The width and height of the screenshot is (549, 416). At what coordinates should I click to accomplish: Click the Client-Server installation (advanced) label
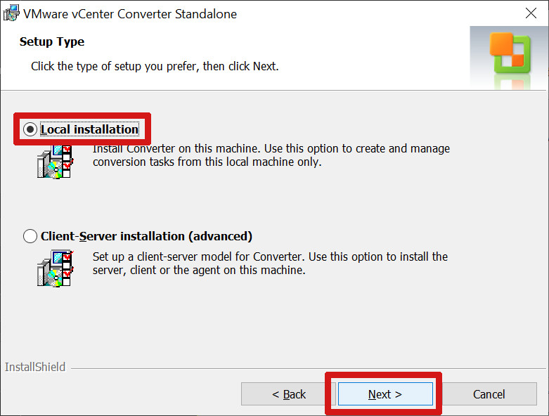pos(146,236)
